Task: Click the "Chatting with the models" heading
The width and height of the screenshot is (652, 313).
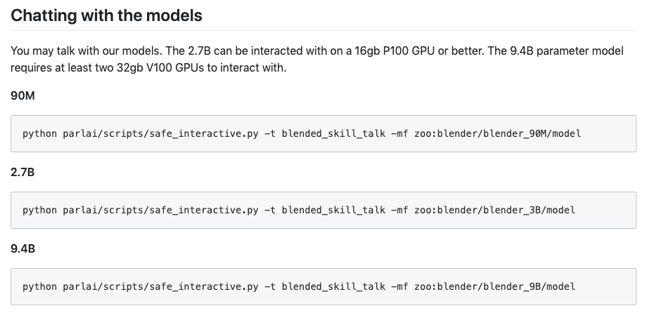Action: (106, 15)
